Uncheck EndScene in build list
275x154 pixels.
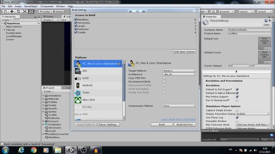pos(76,29)
